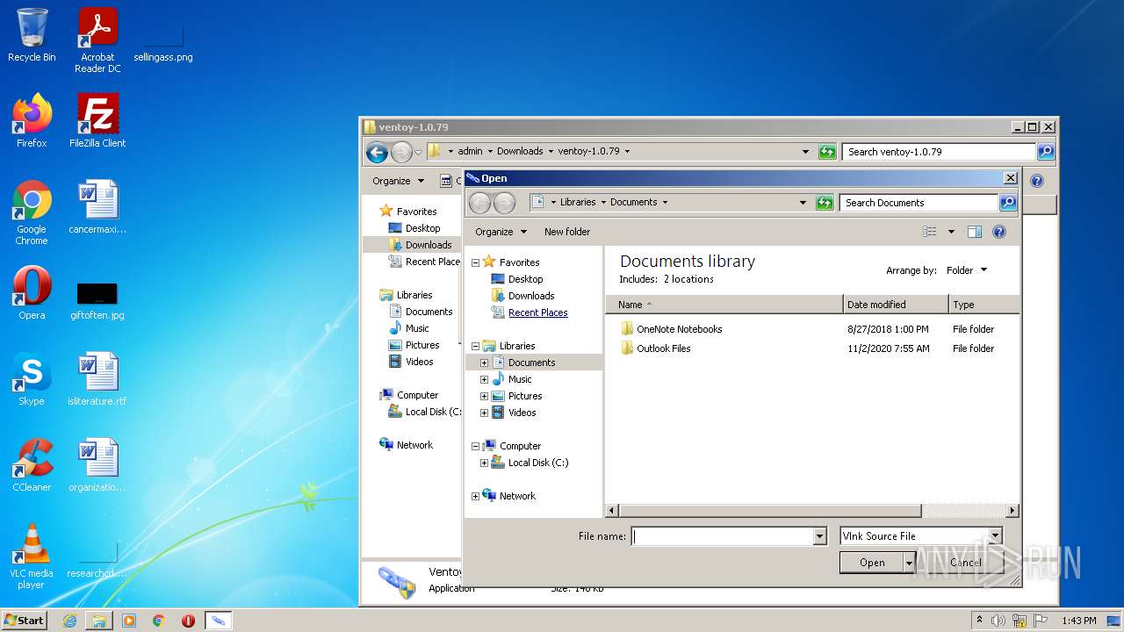Click Back button in Open dialog

point(479,203)
